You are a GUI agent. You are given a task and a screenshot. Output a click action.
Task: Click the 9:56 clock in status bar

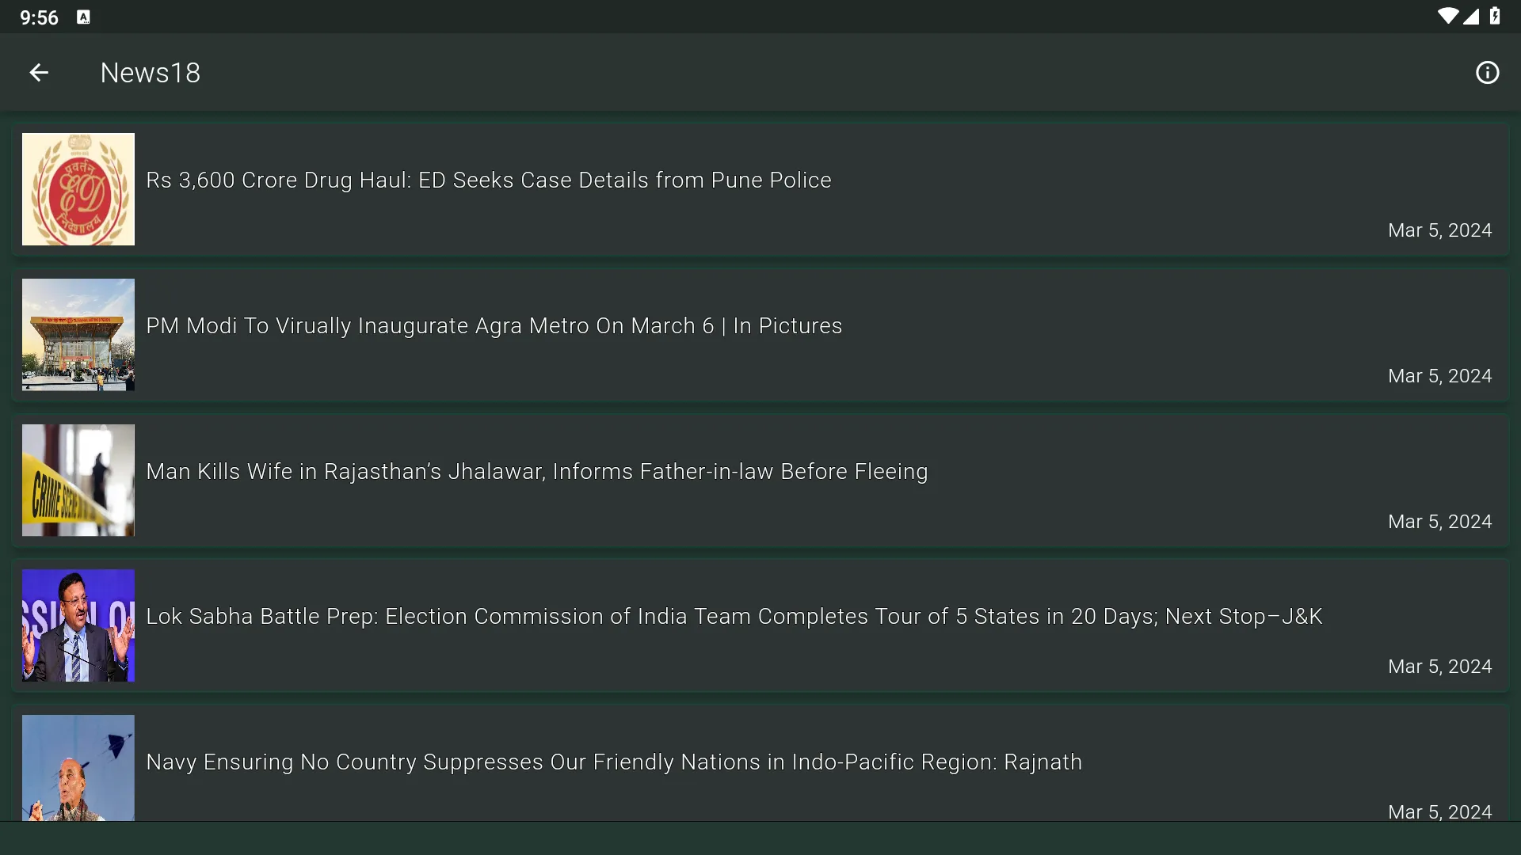(39, 17)
